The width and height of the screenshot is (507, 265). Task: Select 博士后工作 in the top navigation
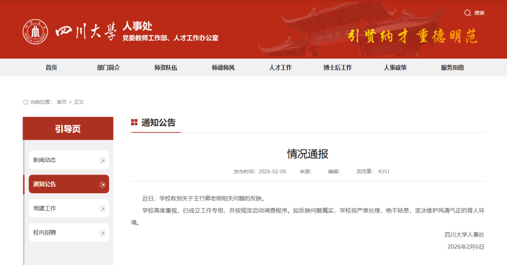coord(338,68)
